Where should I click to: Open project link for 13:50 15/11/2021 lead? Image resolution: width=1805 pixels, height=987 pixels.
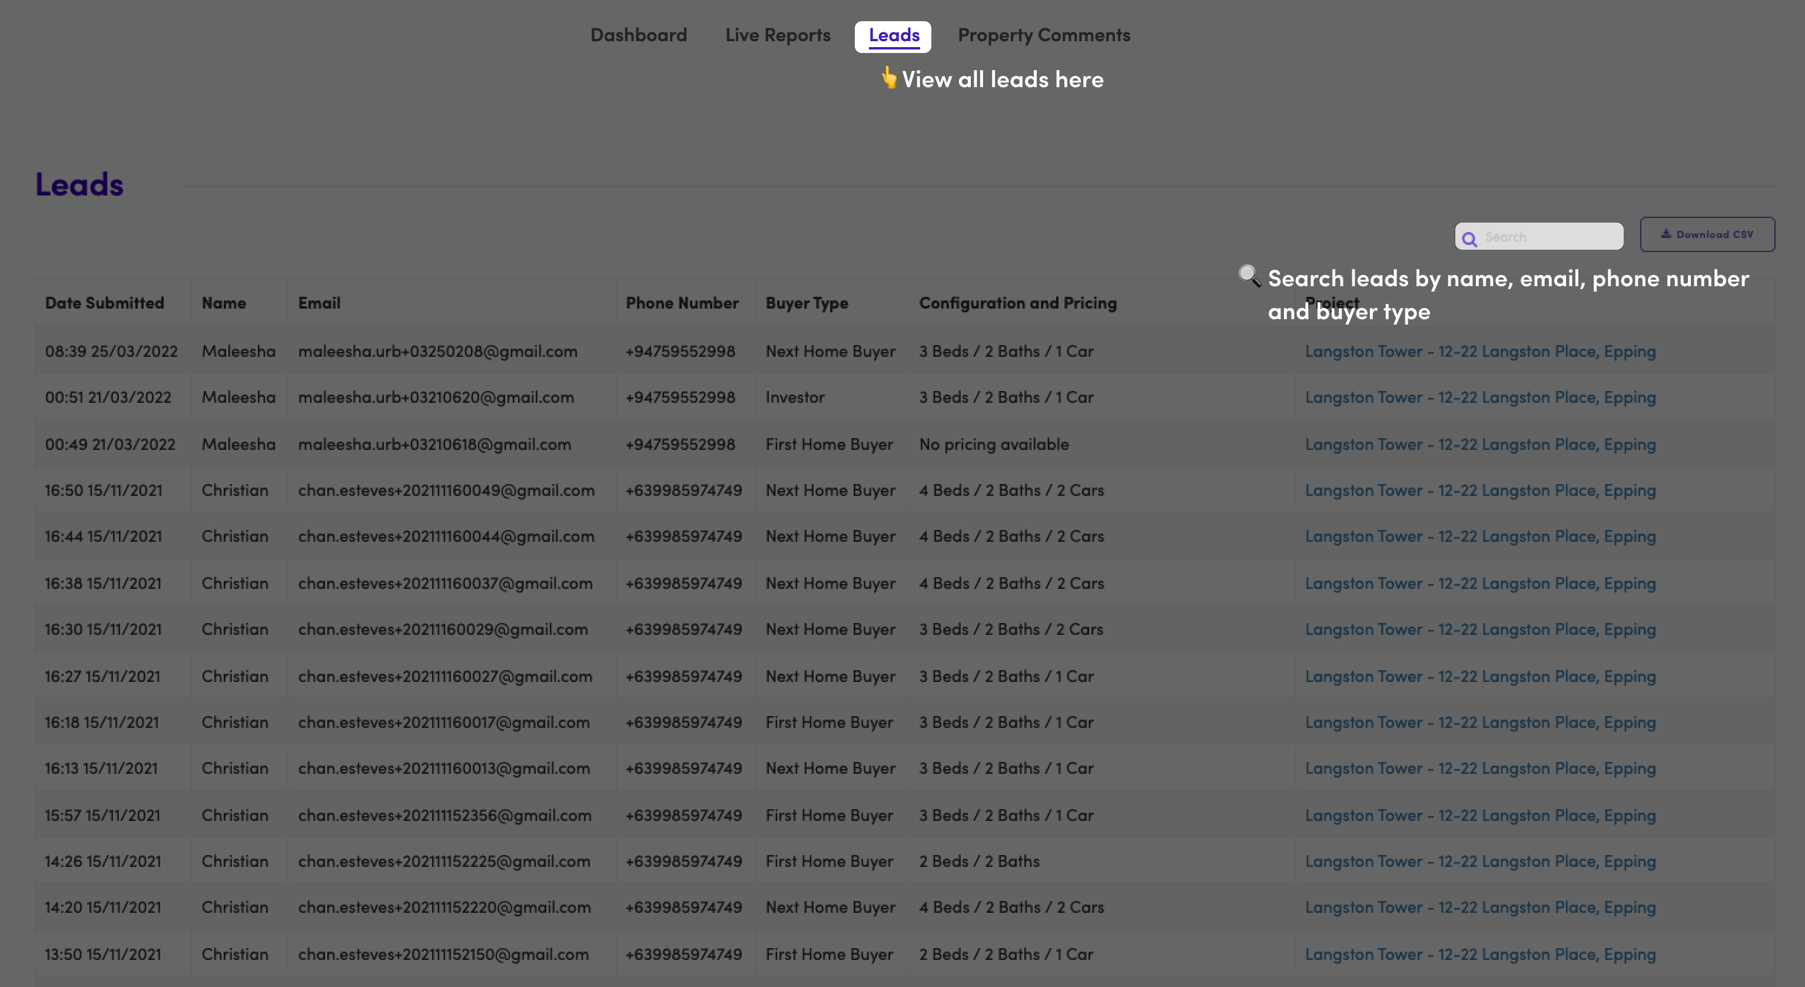pos(1479,954)
